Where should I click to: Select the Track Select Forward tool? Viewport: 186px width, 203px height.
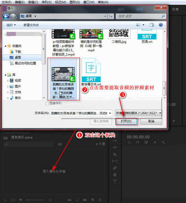point(115,141)
